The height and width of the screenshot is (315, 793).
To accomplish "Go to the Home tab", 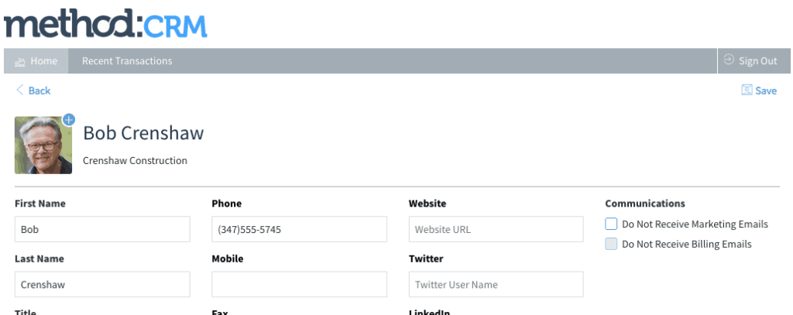I will coord(36,61).
